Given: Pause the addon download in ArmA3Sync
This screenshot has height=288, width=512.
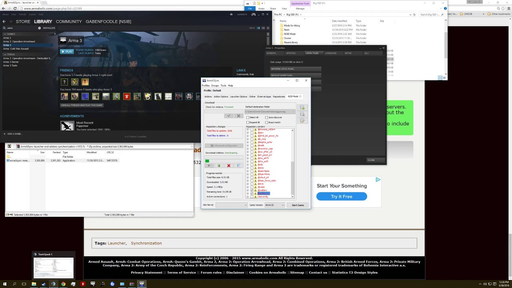Looking at the screenshot, I should coord(219,166).
